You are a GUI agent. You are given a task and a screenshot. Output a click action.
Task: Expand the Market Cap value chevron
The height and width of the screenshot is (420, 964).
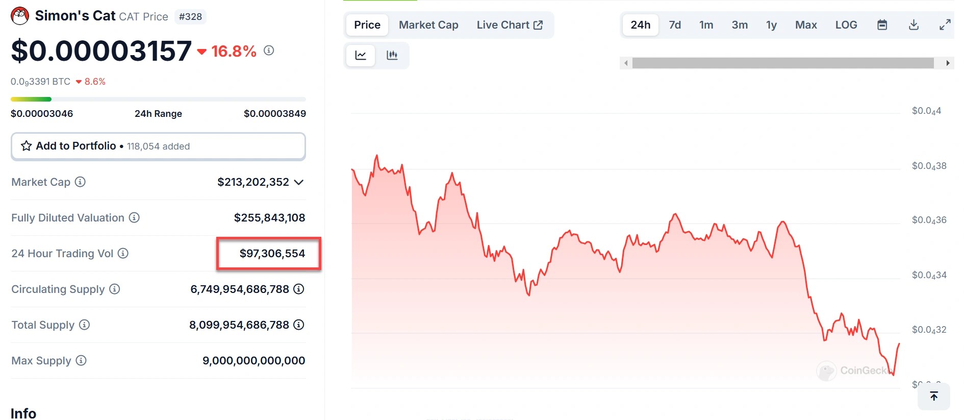[x=299, y=182]
